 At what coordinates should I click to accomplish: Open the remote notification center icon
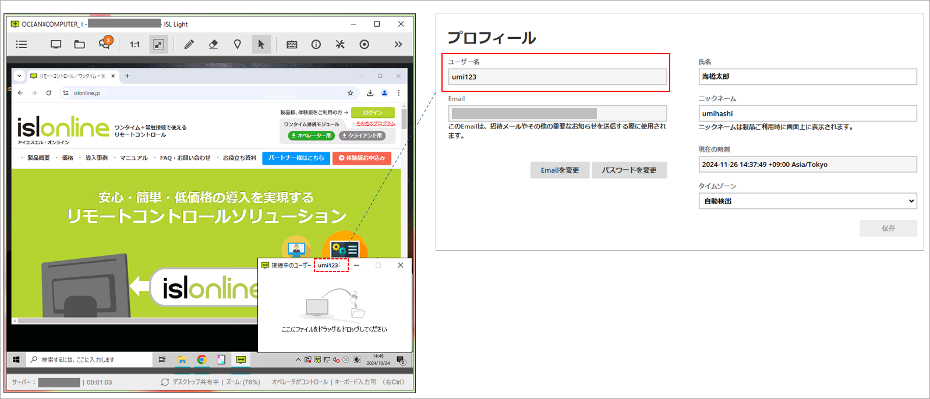(401, 360)
